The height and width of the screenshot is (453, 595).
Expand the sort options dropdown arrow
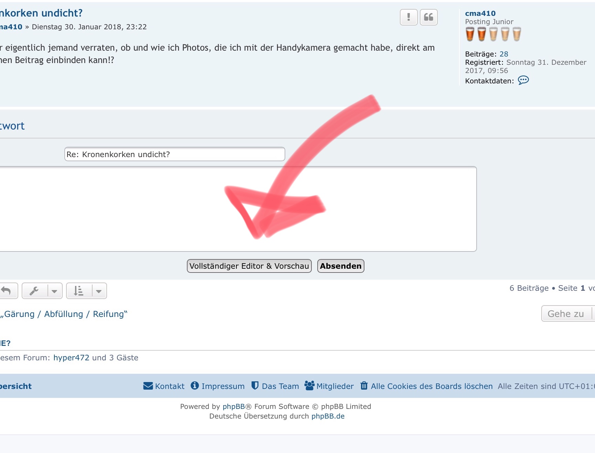(x=99, y=291)
